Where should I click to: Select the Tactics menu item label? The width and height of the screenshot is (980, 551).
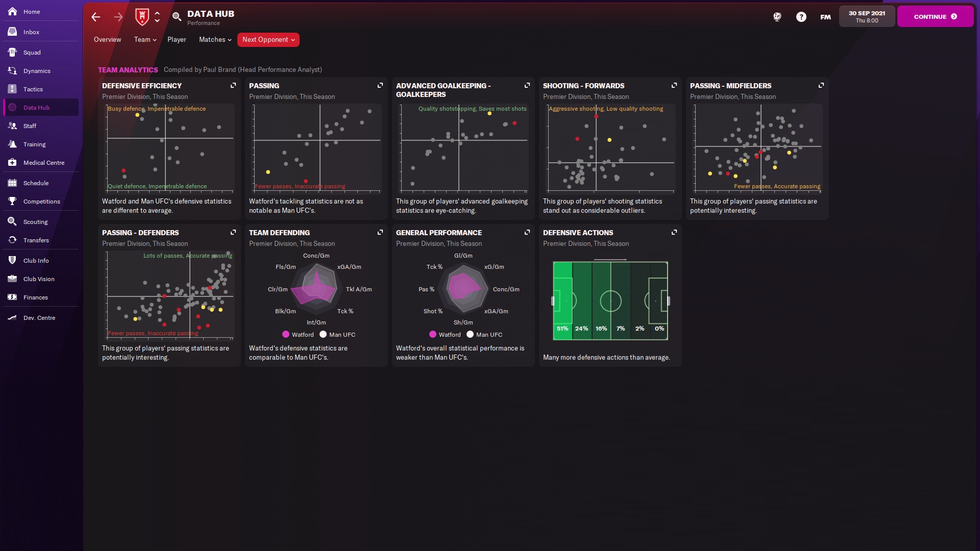pos(33,89)
